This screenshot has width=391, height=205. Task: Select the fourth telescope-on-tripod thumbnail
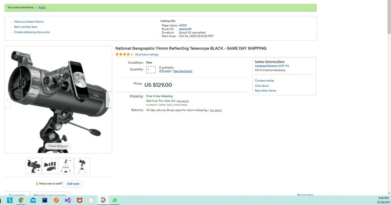82,166
